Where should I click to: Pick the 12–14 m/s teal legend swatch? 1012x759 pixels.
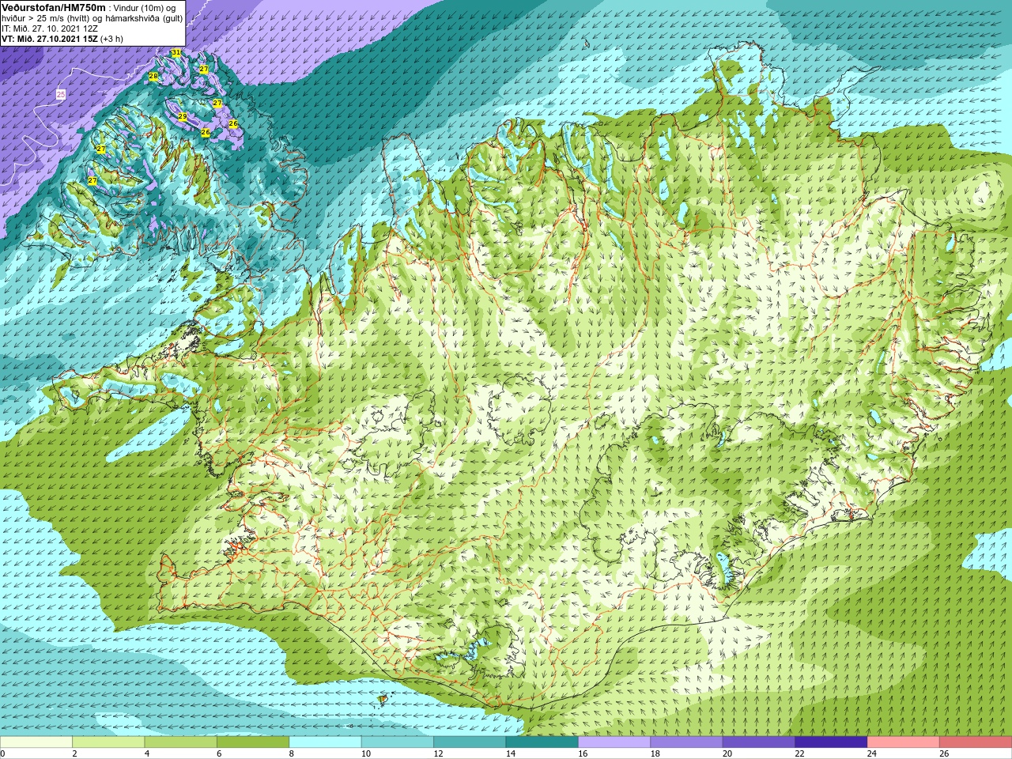tap(470, 742)
